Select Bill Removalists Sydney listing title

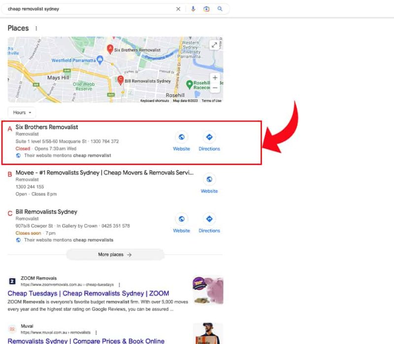[x=46, y=212]
